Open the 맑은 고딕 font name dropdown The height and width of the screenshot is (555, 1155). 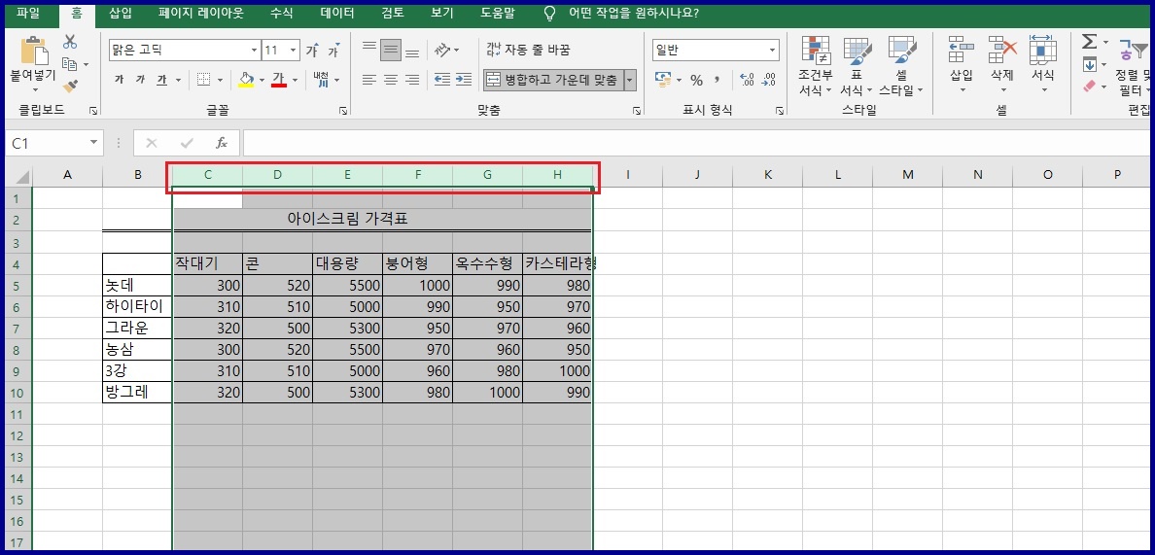(254, 50)
